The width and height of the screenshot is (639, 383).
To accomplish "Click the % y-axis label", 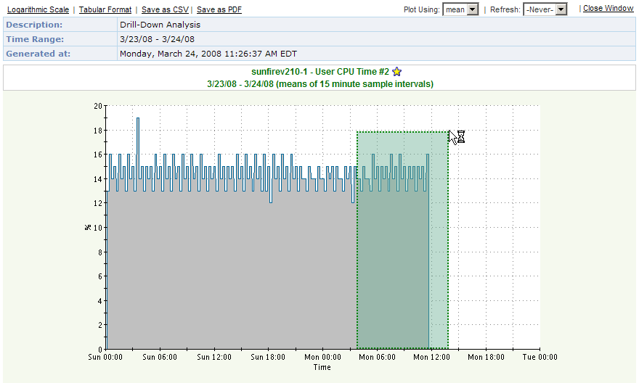I will (x=87, y=227).
